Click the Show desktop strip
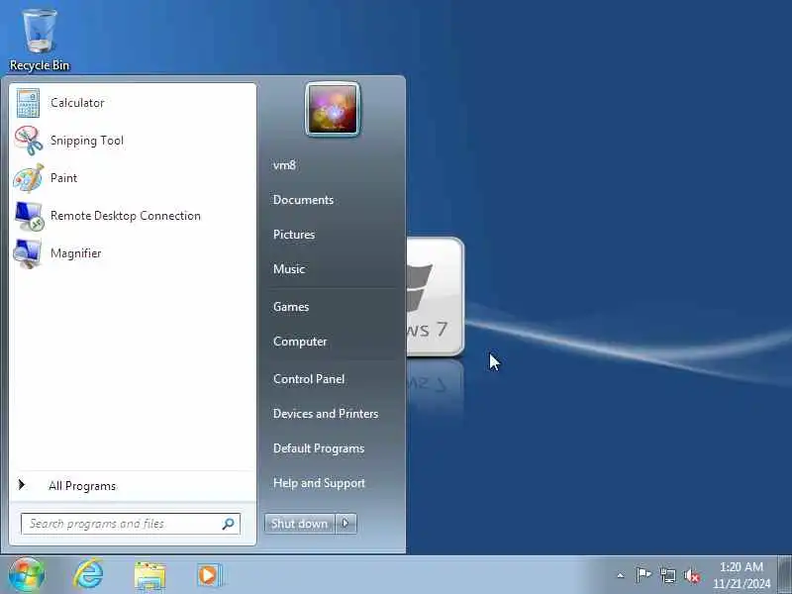 [x=785, y=575]
